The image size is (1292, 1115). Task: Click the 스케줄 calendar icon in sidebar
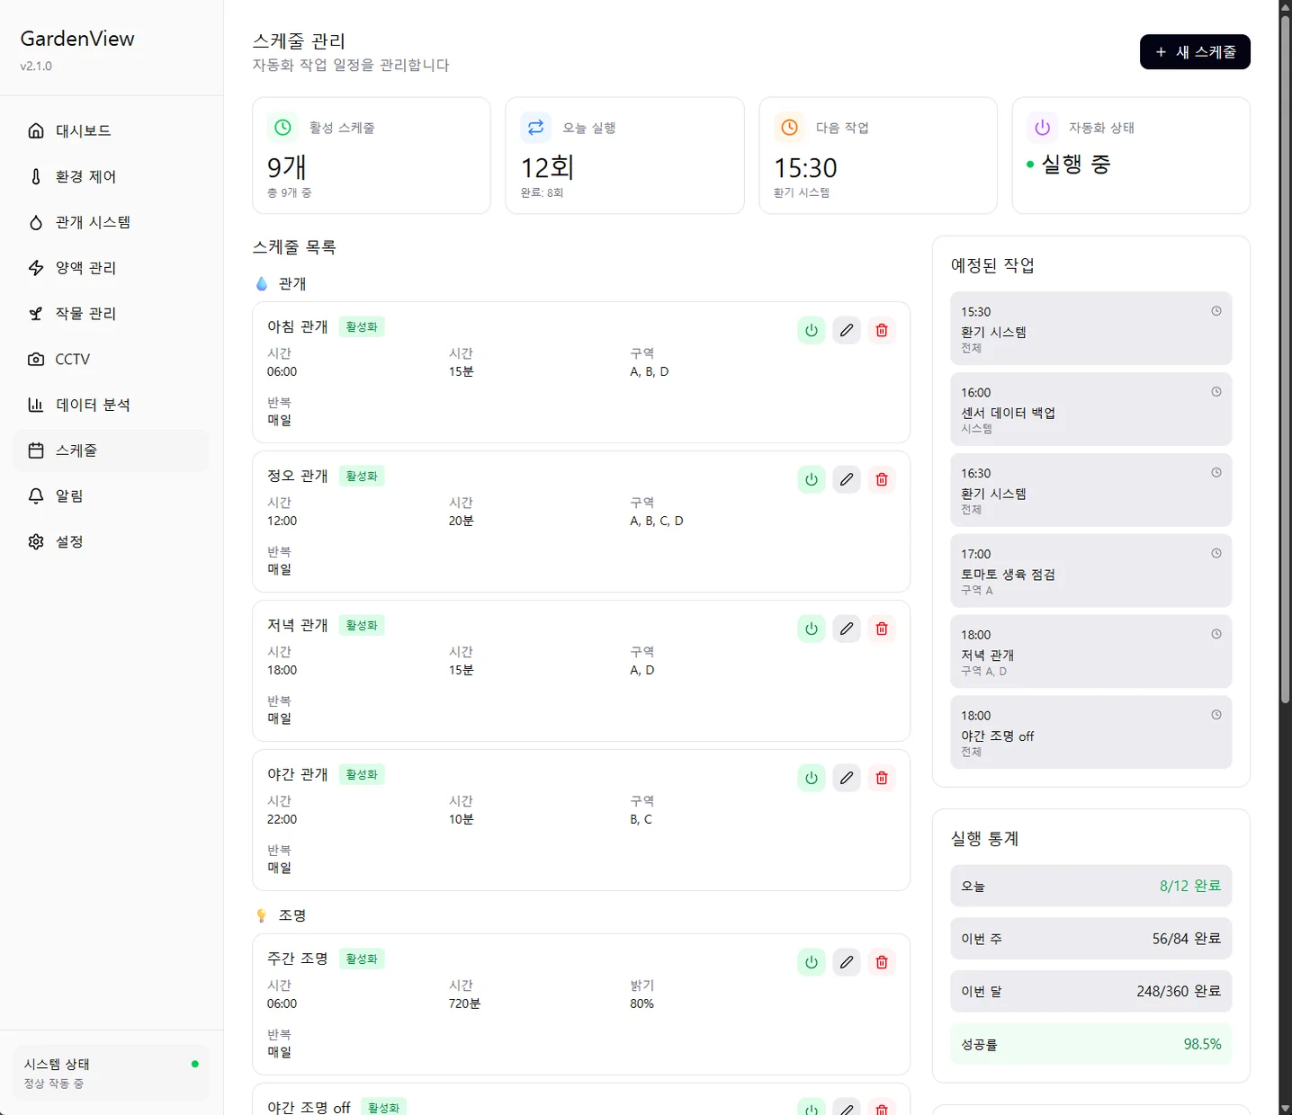[x=36, y=450]
